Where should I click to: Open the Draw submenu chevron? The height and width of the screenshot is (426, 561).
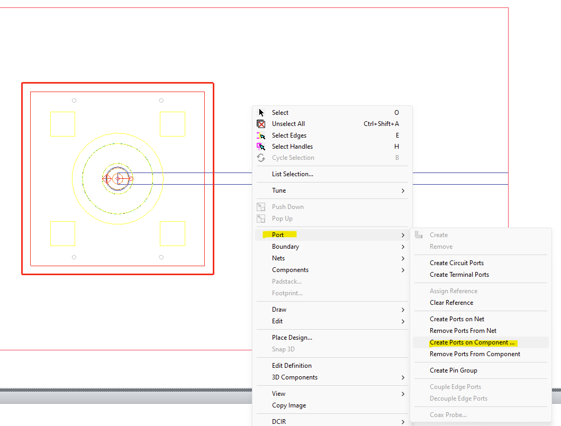click(403, 309)
